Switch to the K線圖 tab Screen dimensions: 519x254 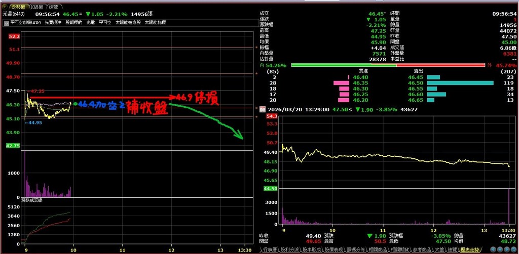(37, 7)
